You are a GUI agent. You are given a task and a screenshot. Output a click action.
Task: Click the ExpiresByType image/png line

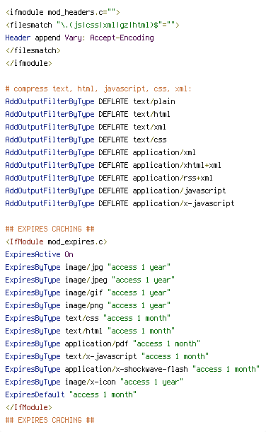[x=88, y=305]
